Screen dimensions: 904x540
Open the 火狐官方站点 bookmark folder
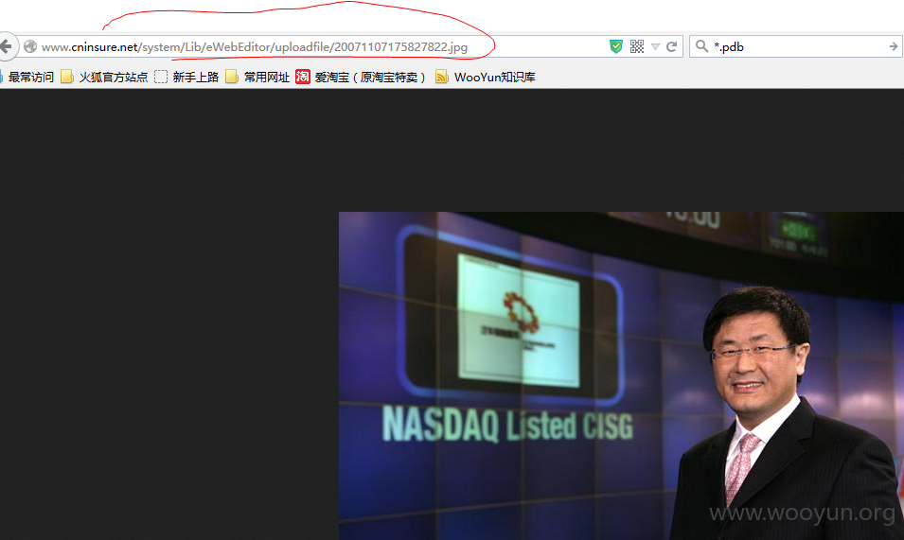click(x=104, y=77)
